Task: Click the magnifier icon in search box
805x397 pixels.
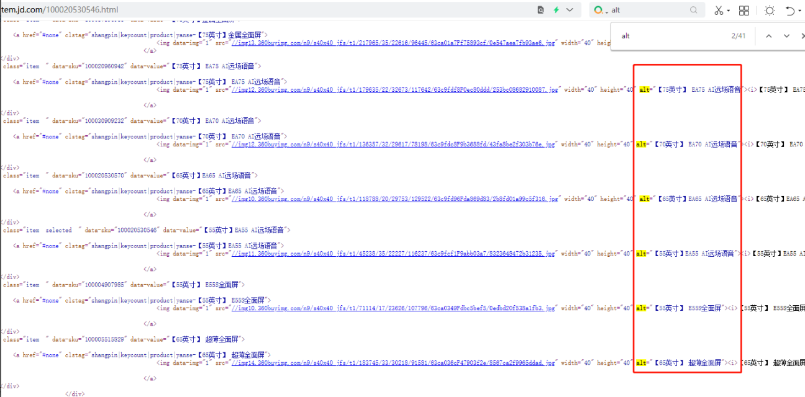Action: pos(694,10)
